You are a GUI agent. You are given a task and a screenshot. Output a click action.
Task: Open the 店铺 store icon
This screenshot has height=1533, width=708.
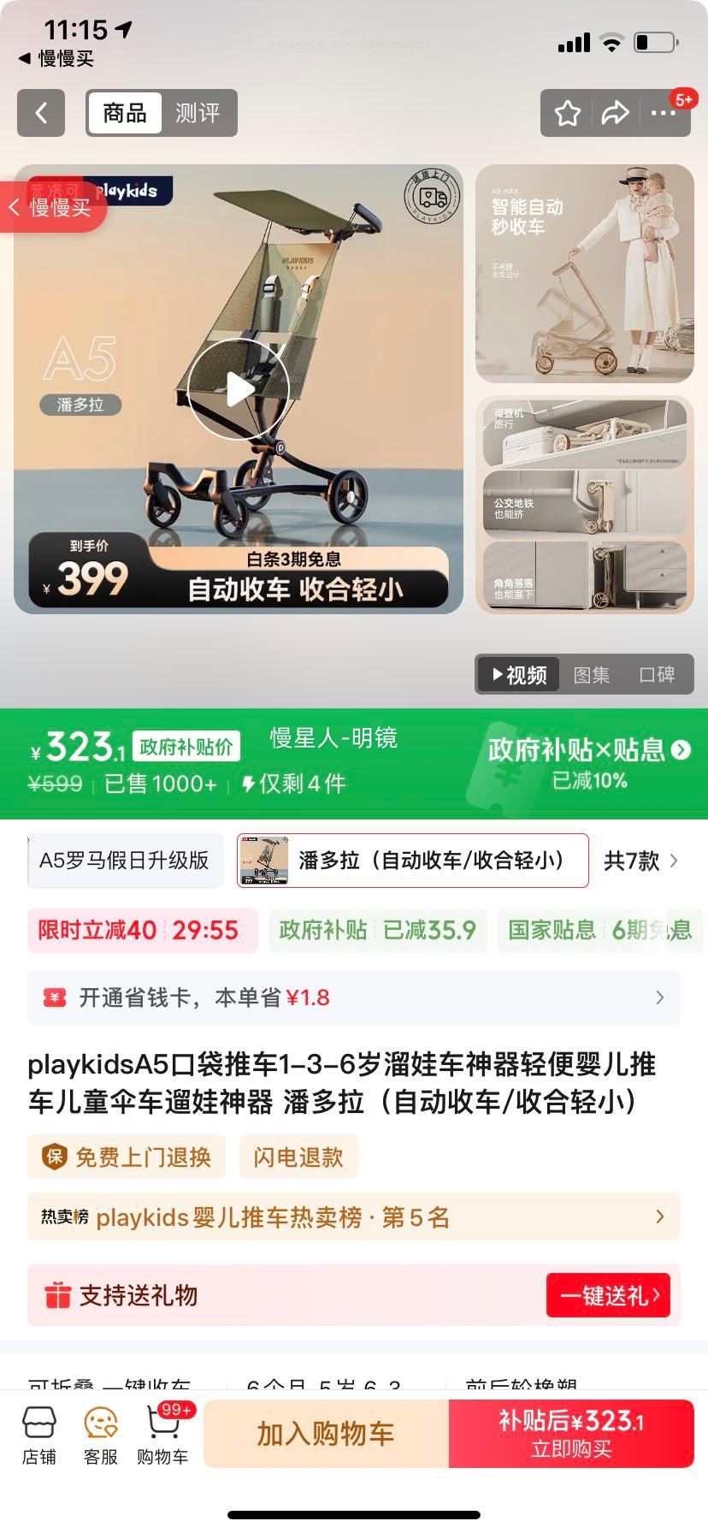coord(39,1435)
